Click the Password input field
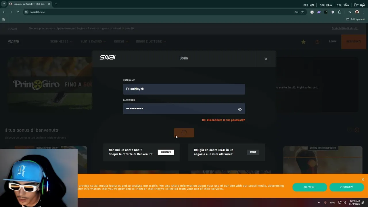The height and width of the screenshot is (207, 368). [x=184, y=109]
